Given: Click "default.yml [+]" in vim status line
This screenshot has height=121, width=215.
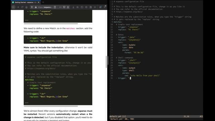Looking at the screenshot, I should point(118,117).
